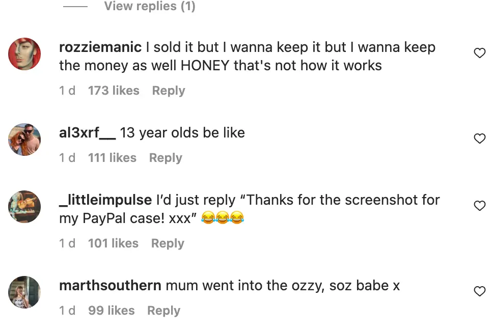Screen dimensions: 492x332
Task: Open rozziemanic's username profile
Action: pos(100,47)
